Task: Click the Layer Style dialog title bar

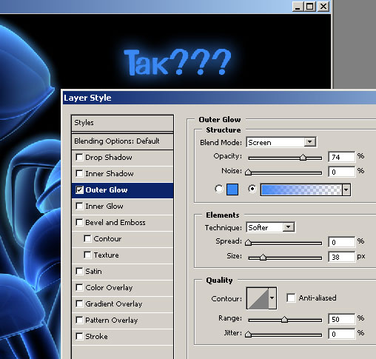Action: tap(219, 98)
